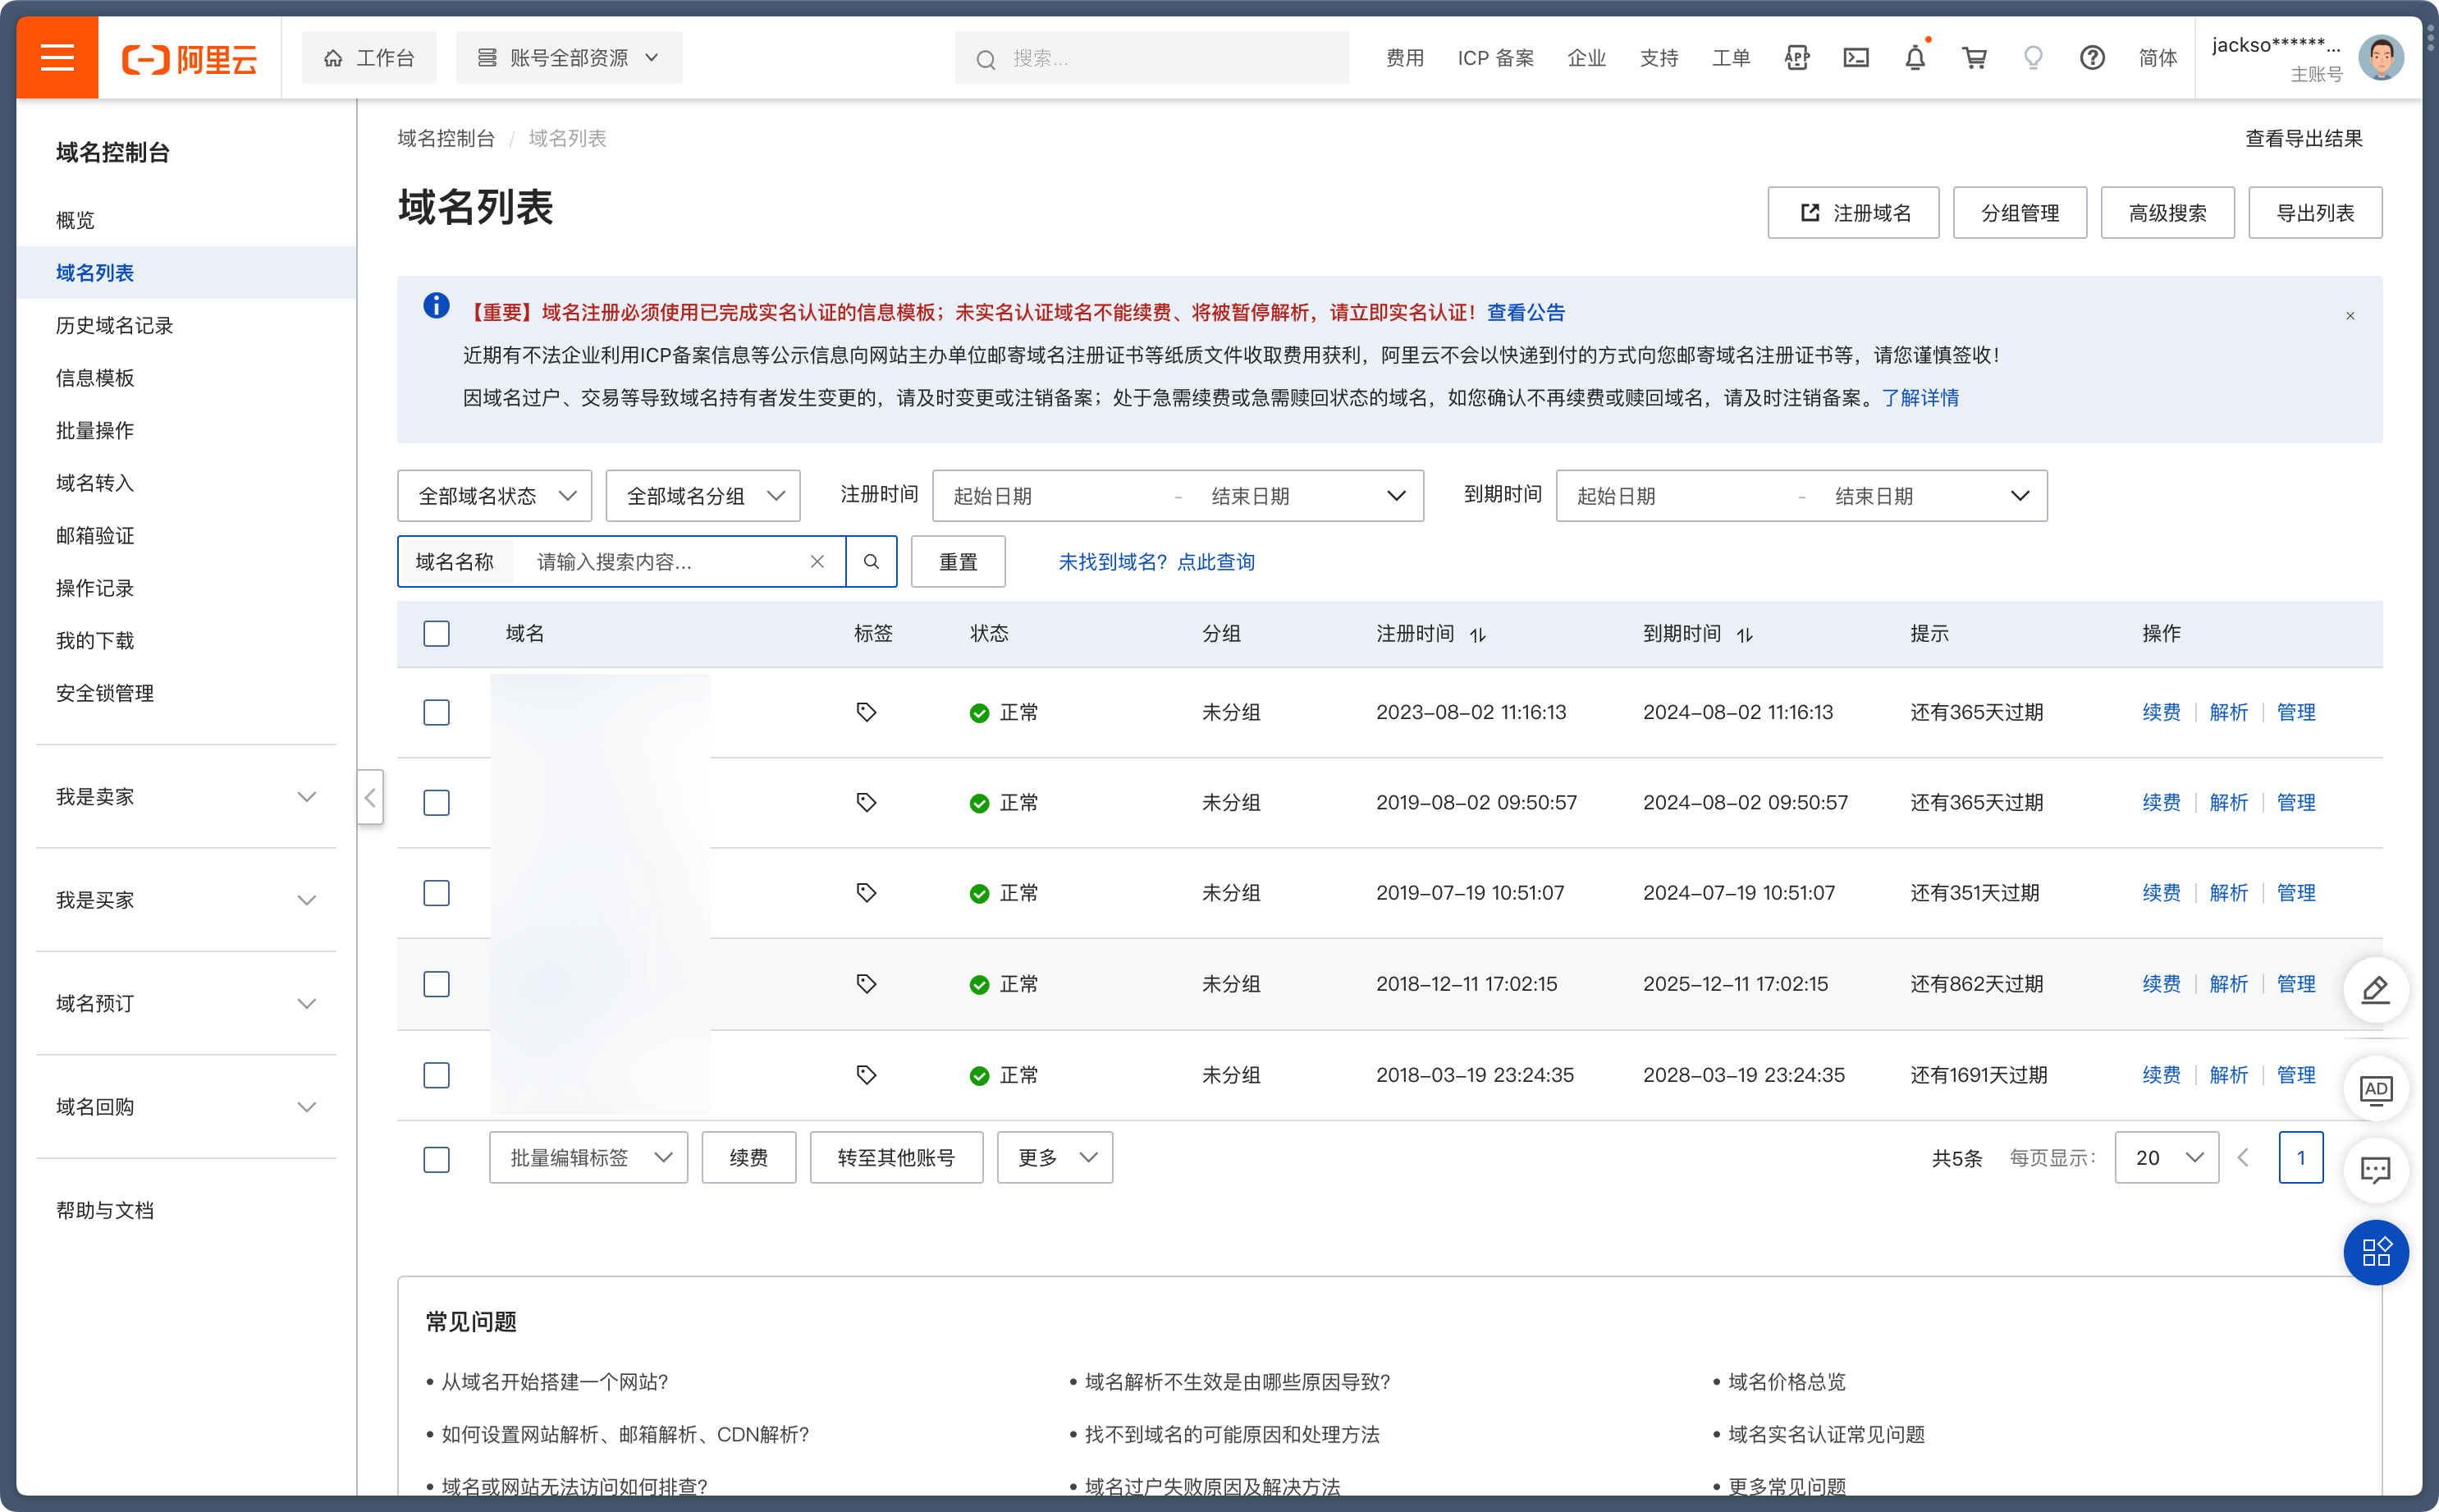Image resolution: width=2439 pixels, height=1512 pixels.
Task: Toggle the select-all checkbox in table header
Action: point(436,634)
